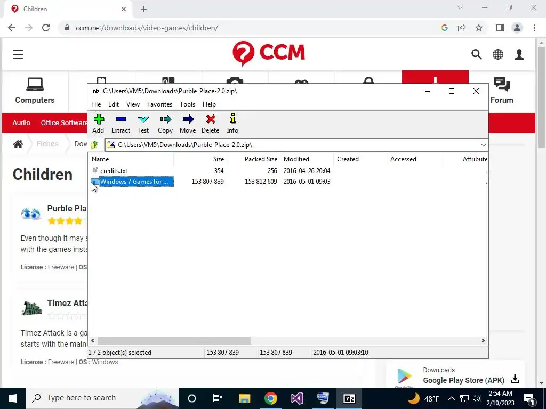The height and width of the screenshot is (409, 546).
Task: Bookmark this page with star icon
Action: [479, 28]
